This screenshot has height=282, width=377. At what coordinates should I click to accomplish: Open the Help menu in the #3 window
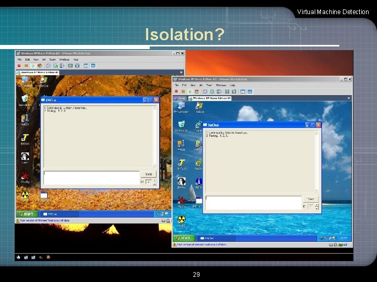[232, 85]
